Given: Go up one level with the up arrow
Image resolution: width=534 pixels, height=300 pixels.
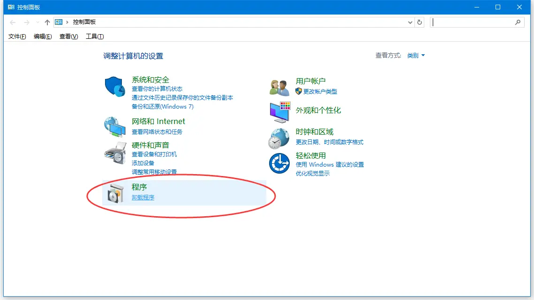Looking at the screenshot, I should pyautogui.click(x=47, y=22).
